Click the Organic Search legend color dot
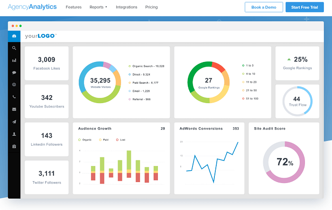The image size is (332, 210). 129,66
